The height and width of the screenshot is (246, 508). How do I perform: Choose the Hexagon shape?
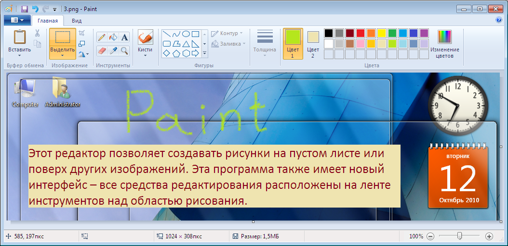pyautogui.click(x=186, y=53)
